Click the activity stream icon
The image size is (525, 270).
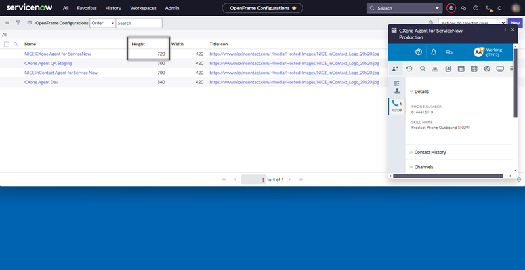(30, 23)
